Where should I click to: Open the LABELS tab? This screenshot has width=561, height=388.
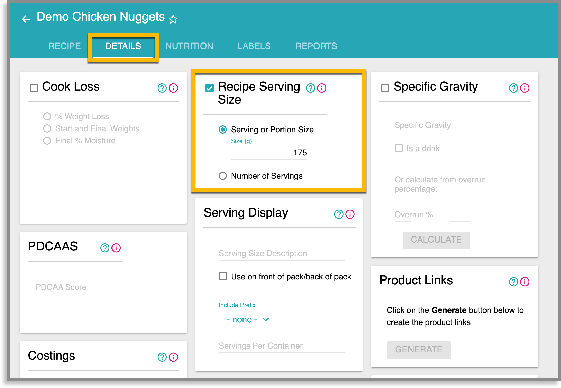point(254,46)
